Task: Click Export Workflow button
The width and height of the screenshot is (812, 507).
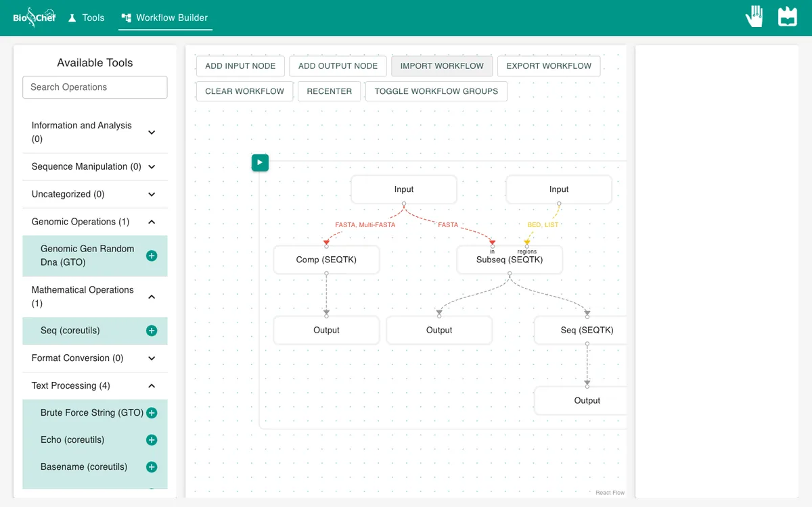Action: click(x=549, y=66)
